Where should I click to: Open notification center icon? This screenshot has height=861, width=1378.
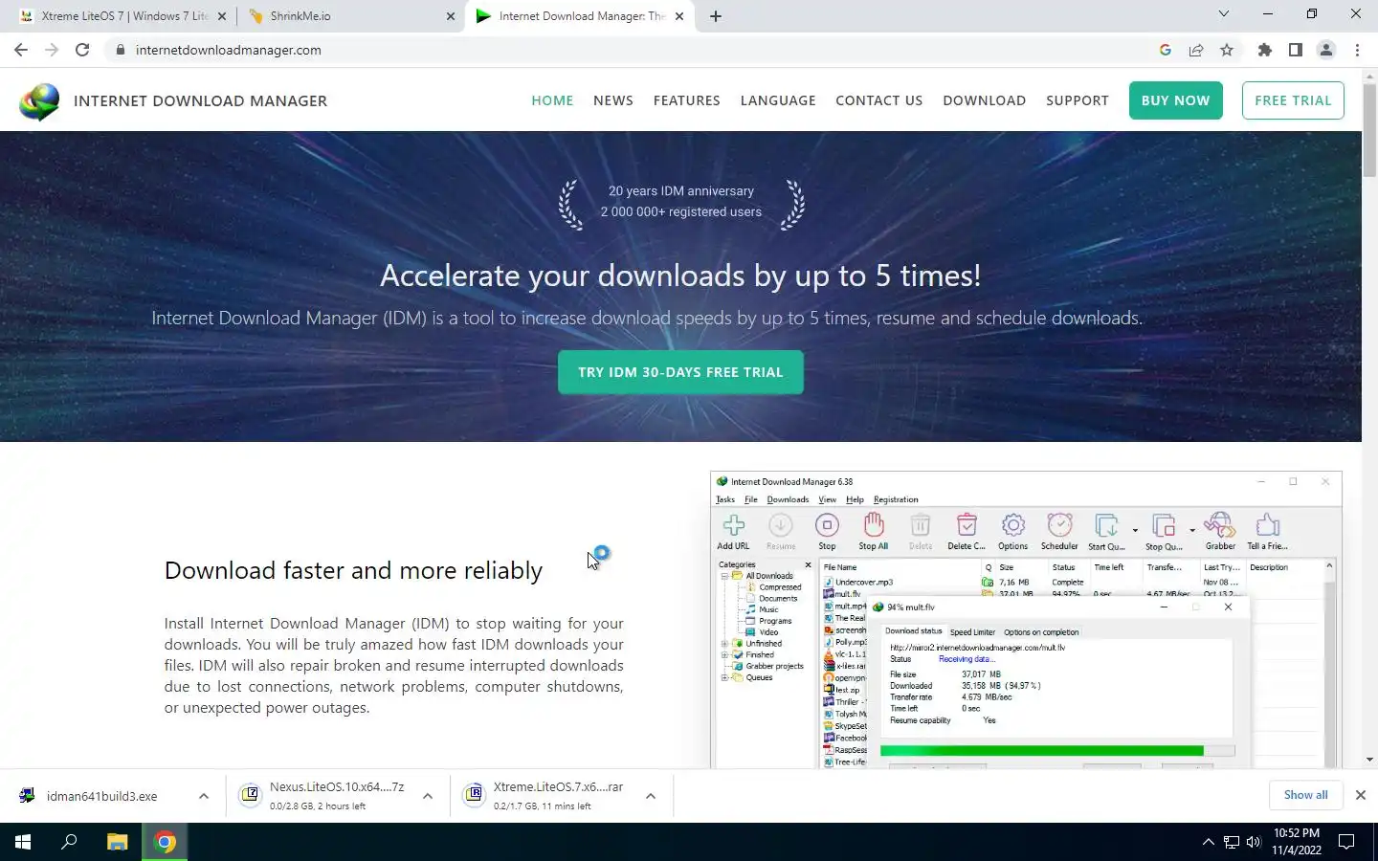click(x=1346, y=842)
